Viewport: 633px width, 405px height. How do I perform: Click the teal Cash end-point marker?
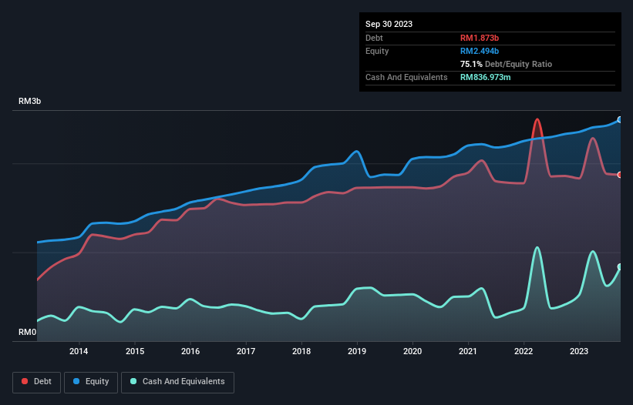click(x=620, y=266)
